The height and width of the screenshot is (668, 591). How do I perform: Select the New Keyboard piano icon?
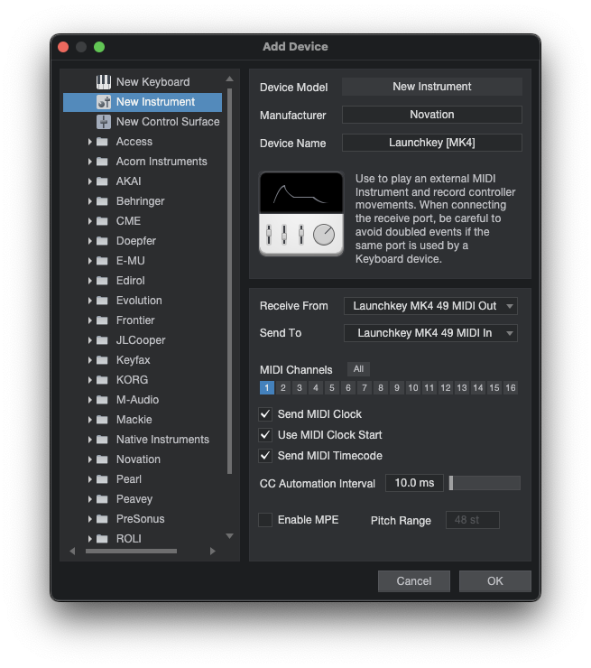click(x=104, y=82)
